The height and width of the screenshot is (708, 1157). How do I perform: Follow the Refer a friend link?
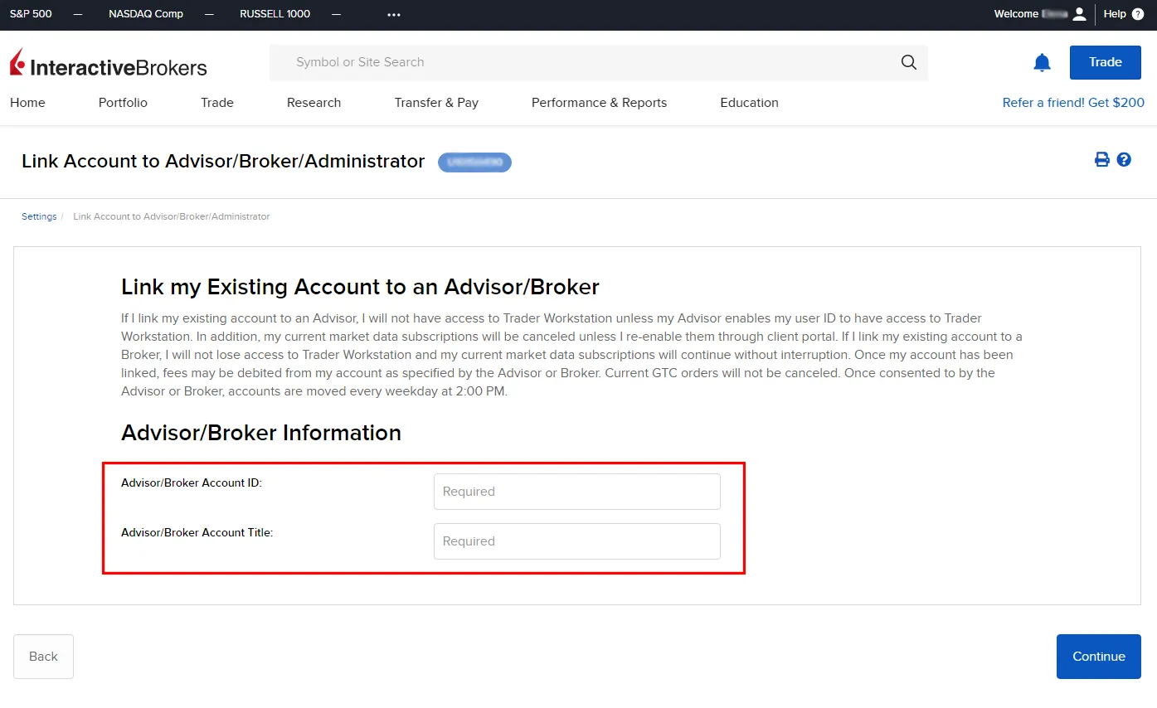click(x=1073, y=103)
